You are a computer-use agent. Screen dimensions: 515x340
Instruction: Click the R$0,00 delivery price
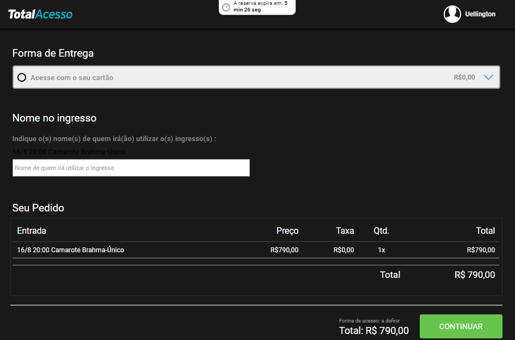click(464, 77)
